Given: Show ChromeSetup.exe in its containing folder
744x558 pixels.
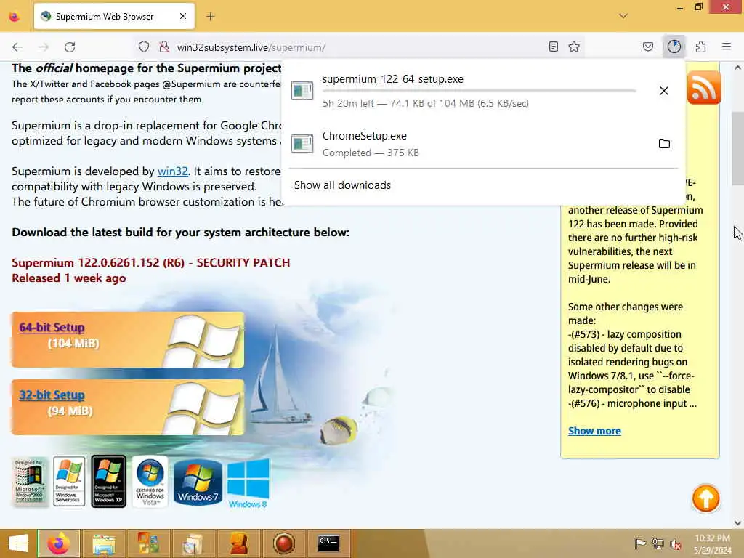Looking at the screenshot, I should pyautogui.click(x=664, y=144).
